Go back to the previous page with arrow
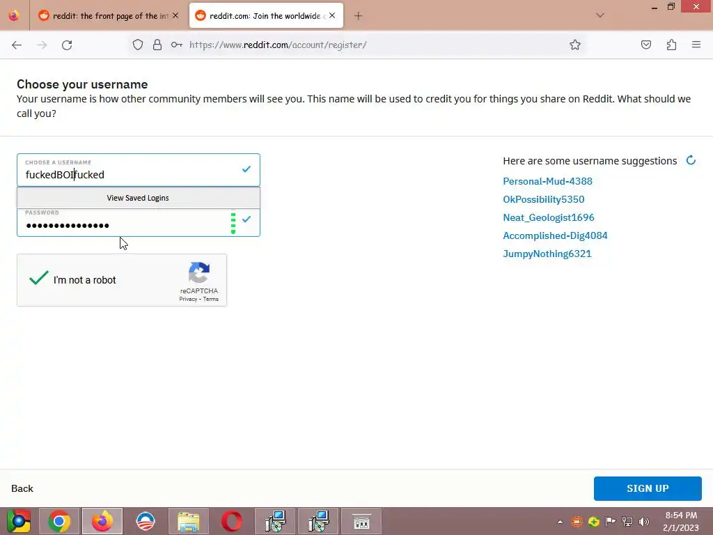 click(x=17, y=45)
